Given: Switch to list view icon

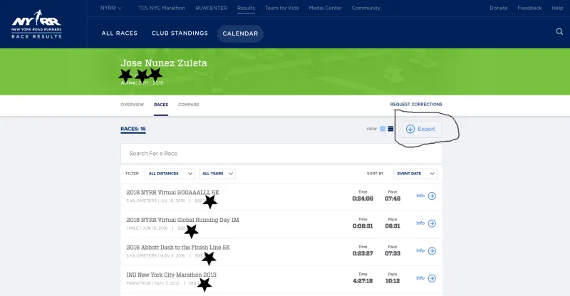Looking at the screenshot, I should tap(390, 129).
